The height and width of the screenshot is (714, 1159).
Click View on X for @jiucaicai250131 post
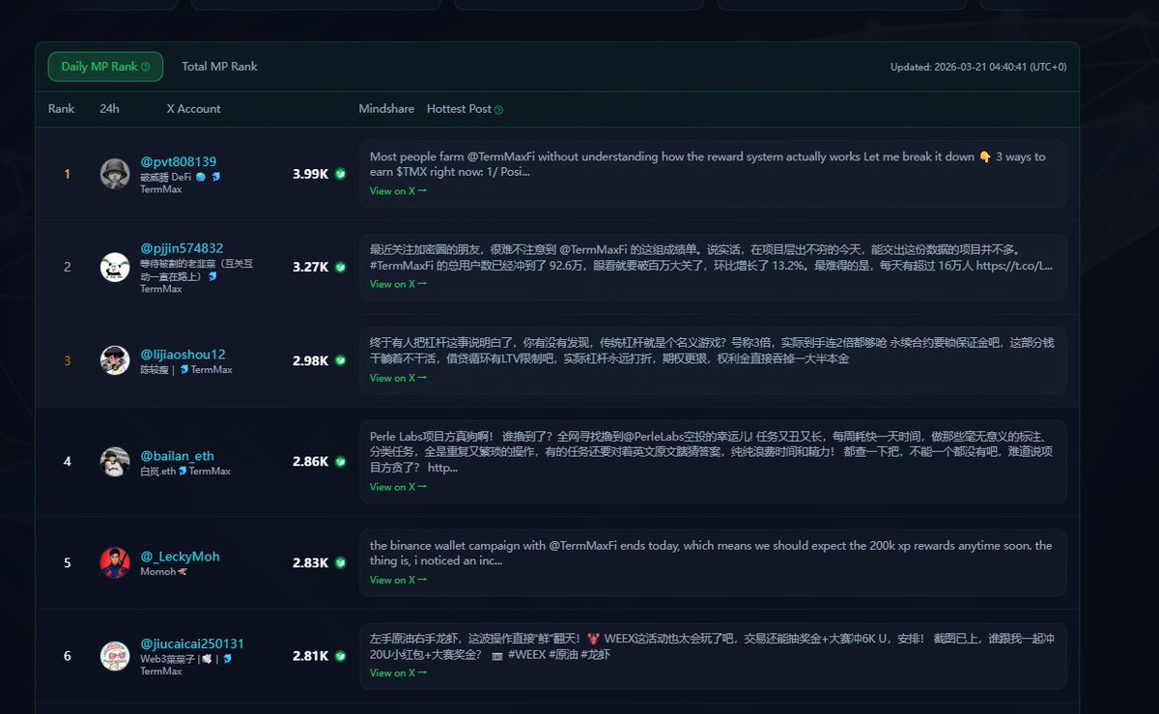[398, 672]
